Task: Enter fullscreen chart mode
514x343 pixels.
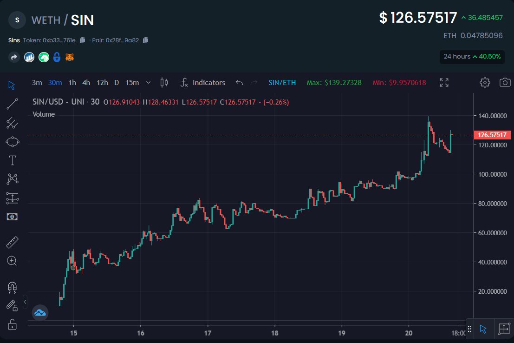Action: (444, 83)
